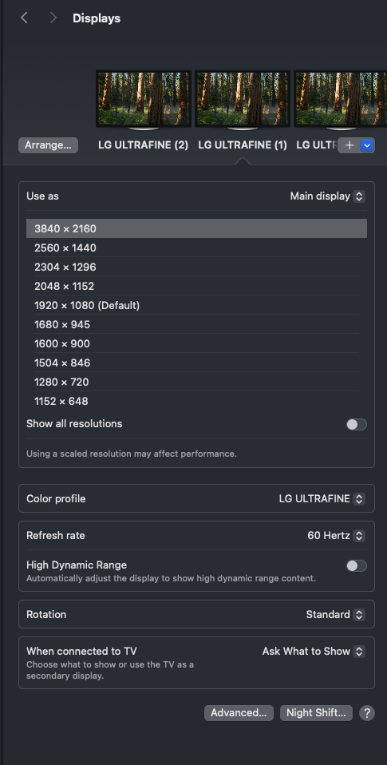Select the LG ULTRAFINE (1) display thumbnail
387x765 pixels.
point(243,100)
